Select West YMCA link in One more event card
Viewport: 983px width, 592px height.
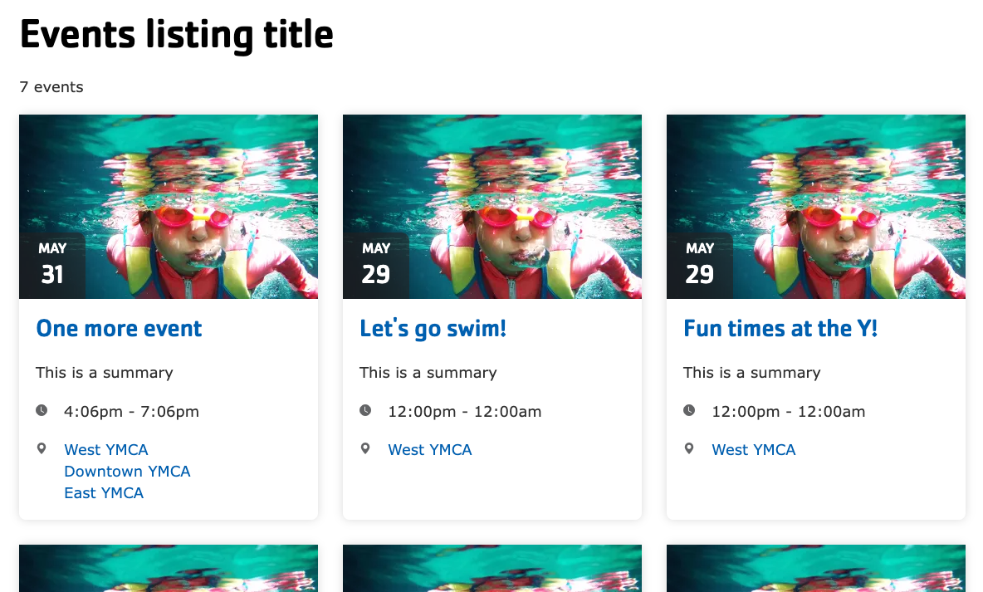[x=106, y=450]
